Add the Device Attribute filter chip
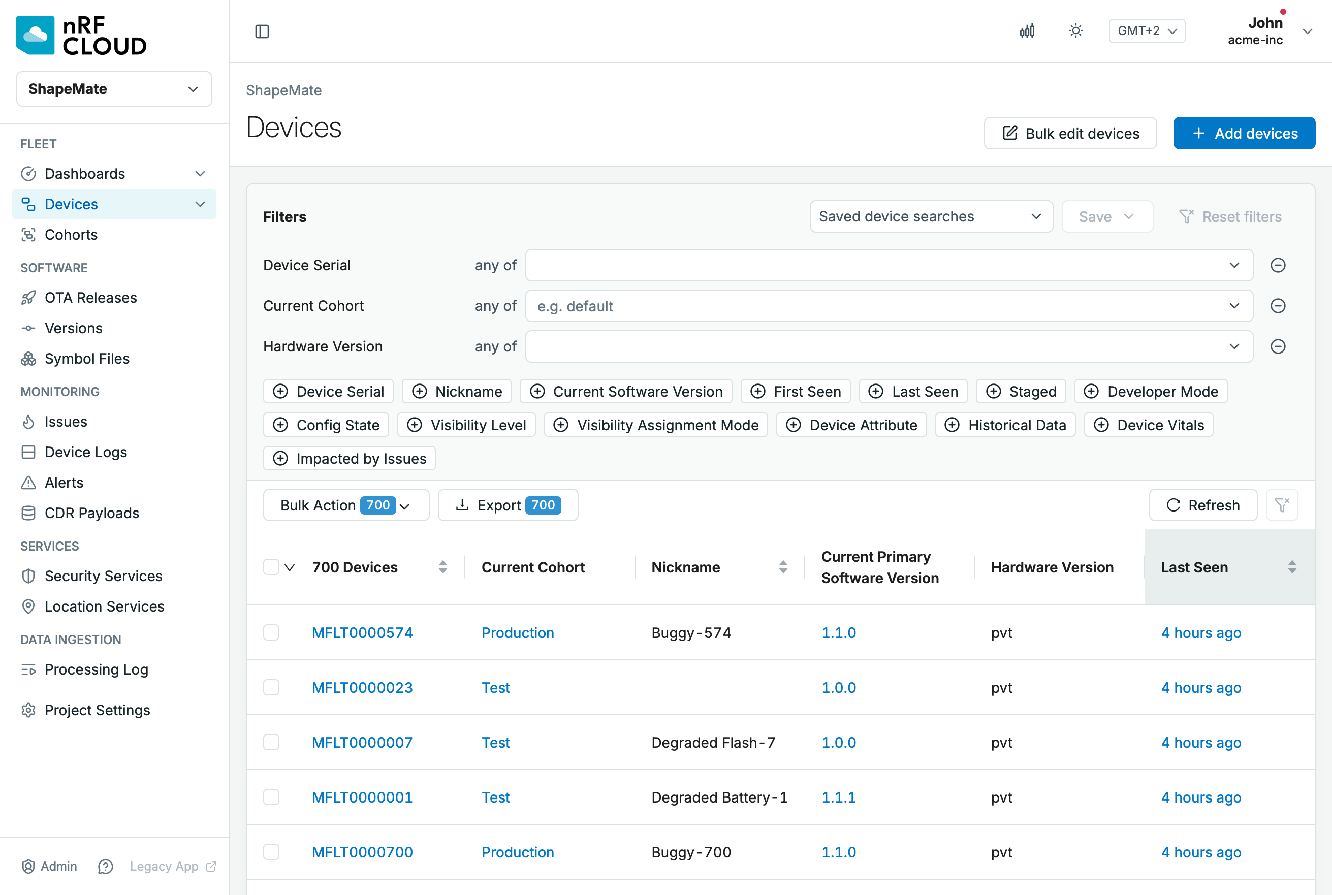This screenshot has width=1332, height=895. click(x=851, y=425)
